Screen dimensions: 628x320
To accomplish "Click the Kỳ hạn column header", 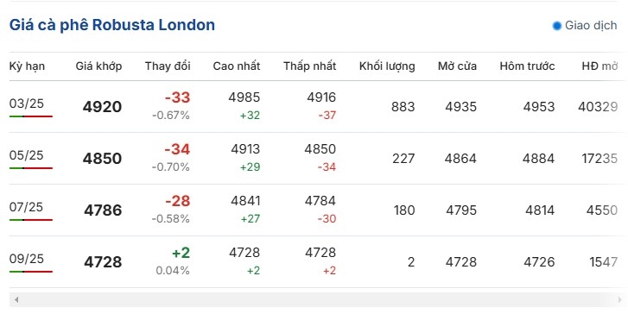I will tap(27, 66).
